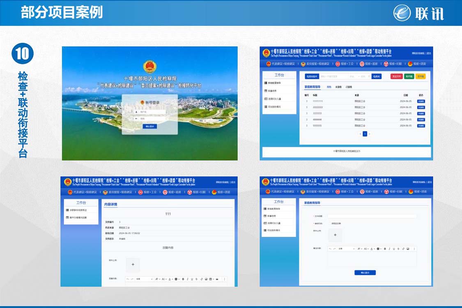The width and height of the screenshot is (462, 308).
Task: Click the 退出 logout link in the list screenshot header
Action: (429, 53)
